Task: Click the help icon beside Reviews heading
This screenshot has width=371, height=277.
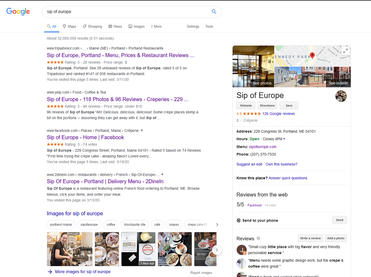Action: [258, 238]
